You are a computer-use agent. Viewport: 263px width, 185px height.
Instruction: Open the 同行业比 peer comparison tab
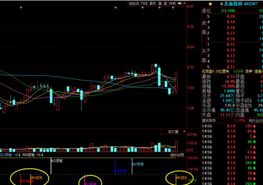tap(256, 121)
